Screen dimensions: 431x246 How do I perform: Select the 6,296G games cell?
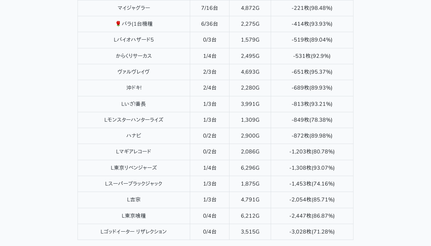pyautogui.click(x=250, y=168)
